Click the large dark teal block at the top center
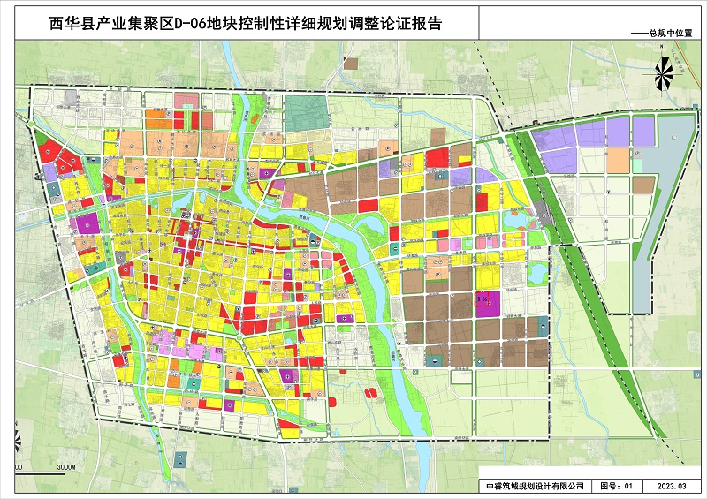 [306, 111]
